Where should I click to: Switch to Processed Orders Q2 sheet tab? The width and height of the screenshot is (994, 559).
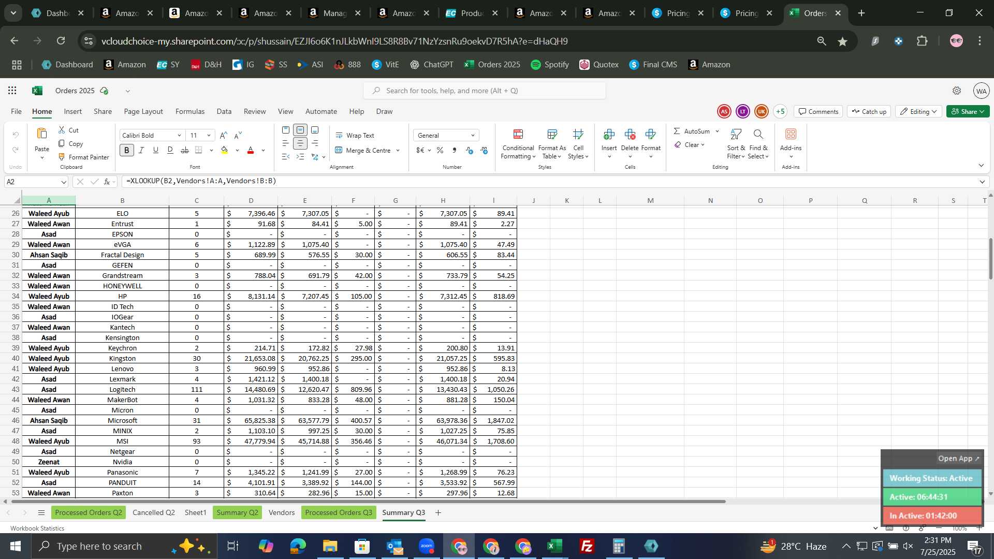point(89,512)
